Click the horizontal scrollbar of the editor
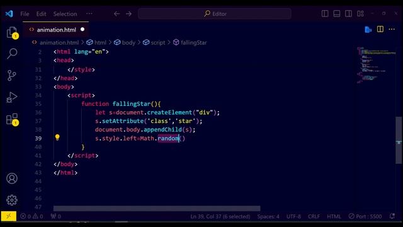The width and height of the screenshot is (403, 227). pyautogui.click(x=157, y=208)
